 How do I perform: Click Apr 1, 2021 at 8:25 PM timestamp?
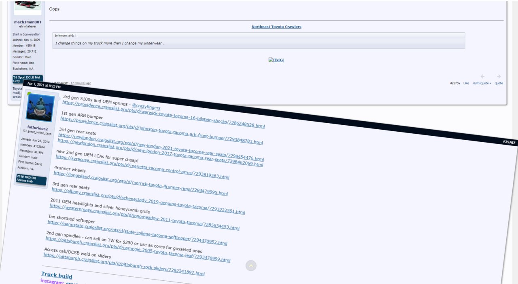pos(44,85)
